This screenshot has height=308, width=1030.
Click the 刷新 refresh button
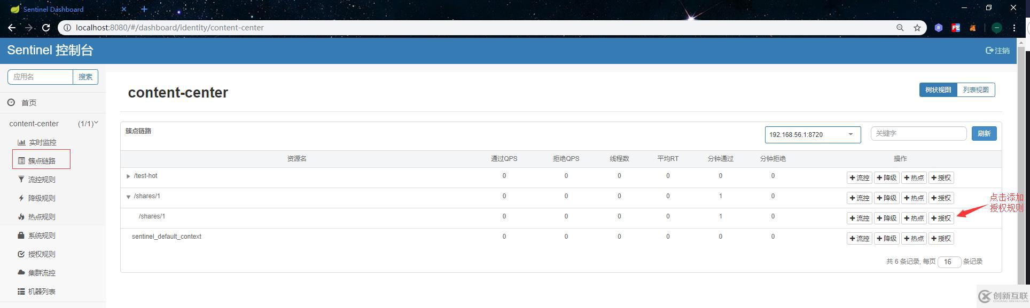point(984,134)
